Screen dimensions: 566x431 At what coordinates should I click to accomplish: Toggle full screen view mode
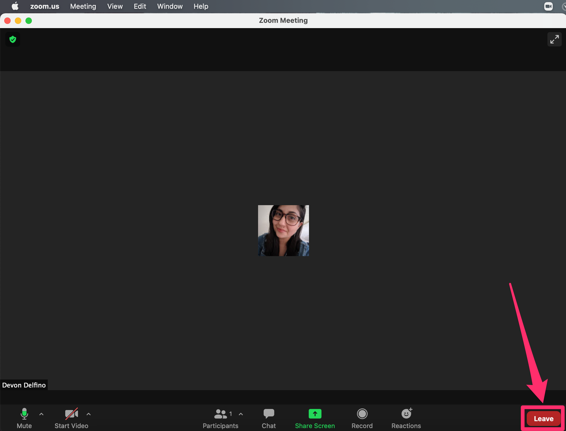(x=554, y=39)
